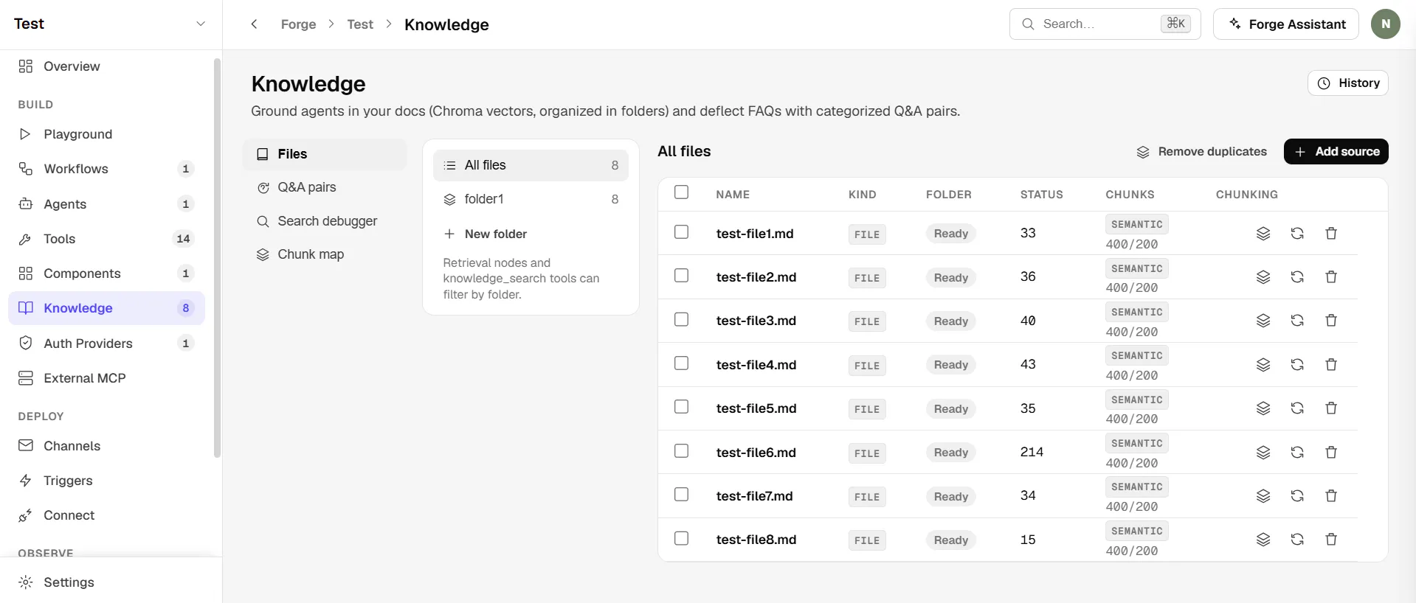Open Workflows in sidebar
The width and height of the screenshot is (1416, 603).
coord(106,169)
